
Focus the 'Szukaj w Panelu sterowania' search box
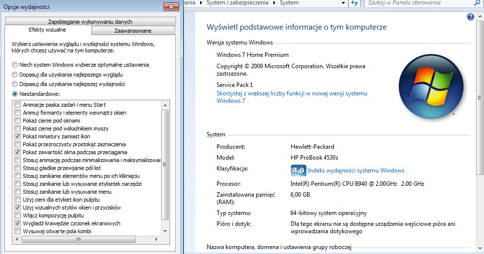click(x=420, y=3)
